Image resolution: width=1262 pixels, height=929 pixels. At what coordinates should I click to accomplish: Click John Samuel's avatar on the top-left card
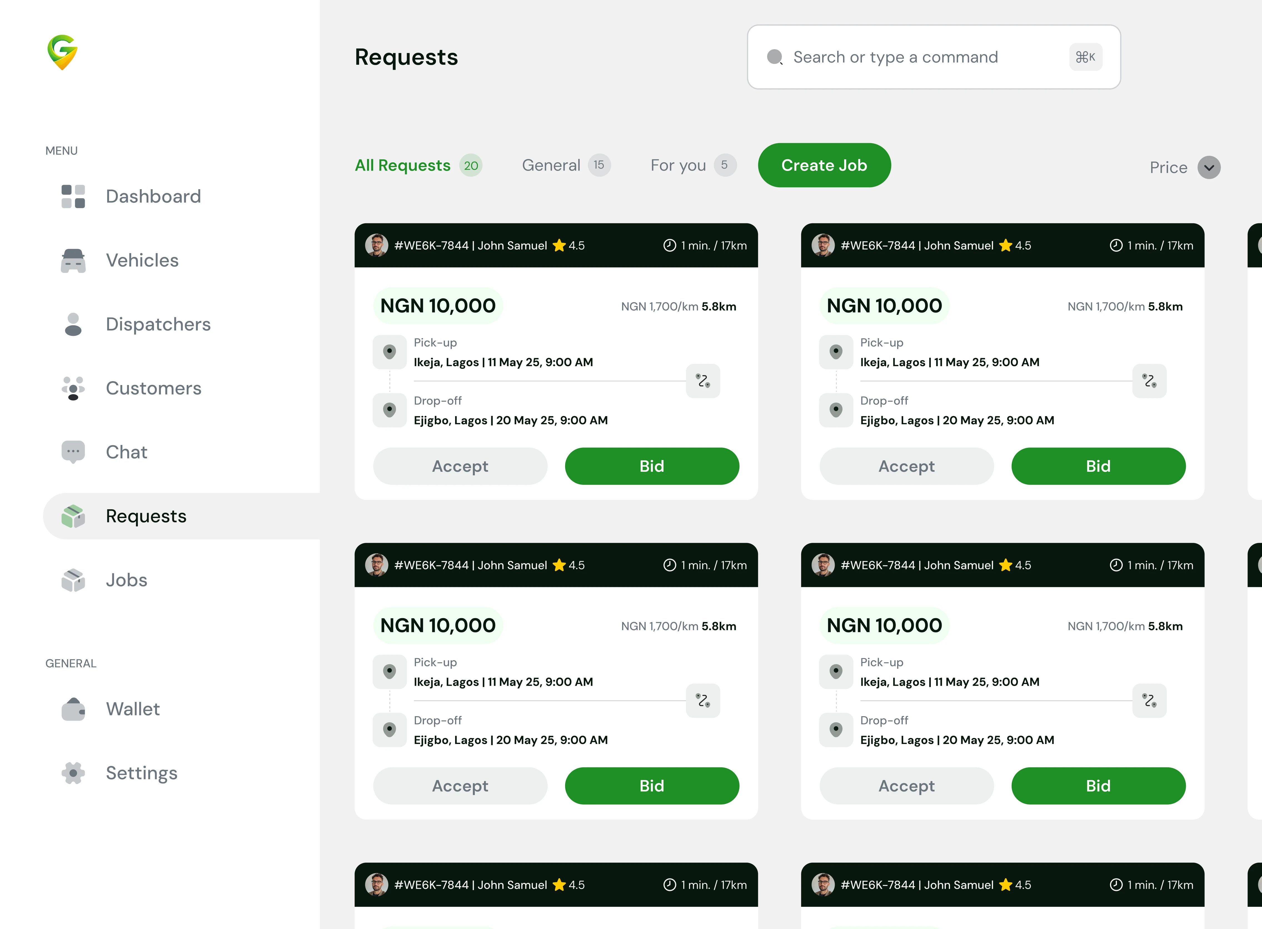[377, 245]
